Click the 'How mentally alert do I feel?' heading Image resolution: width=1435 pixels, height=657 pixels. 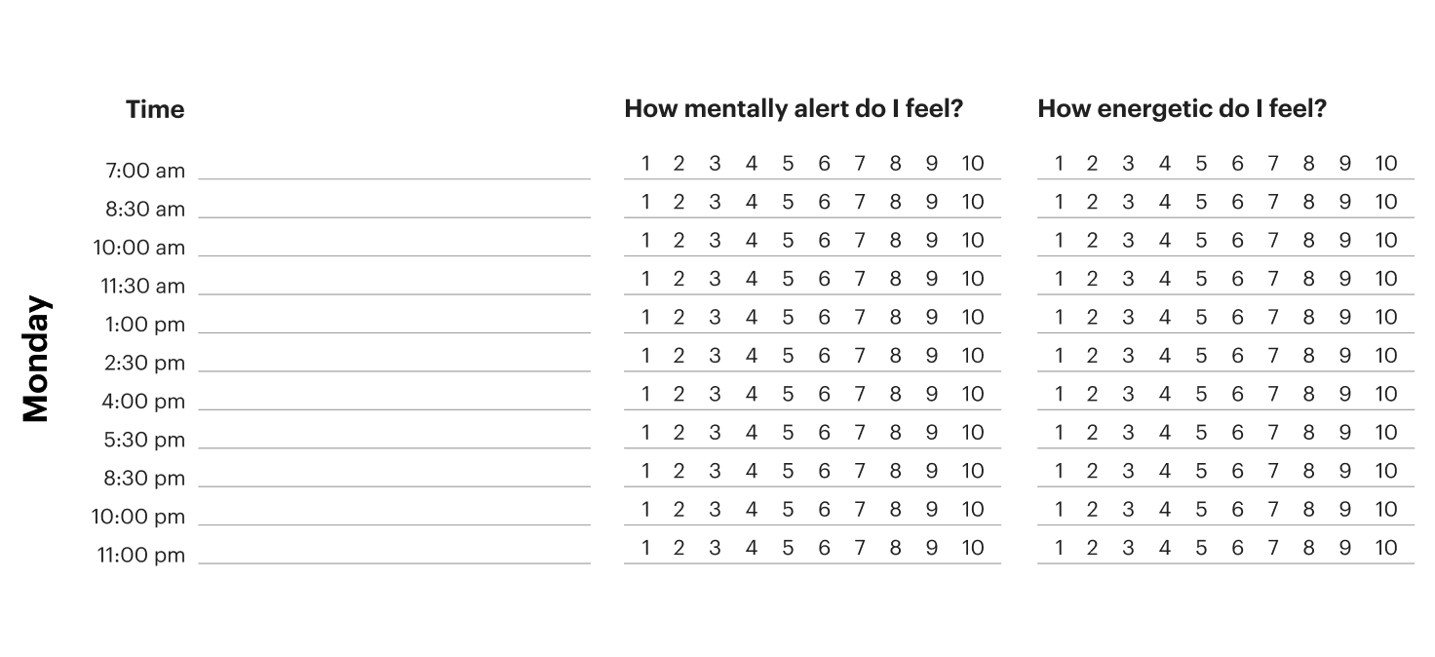point(794,109)
